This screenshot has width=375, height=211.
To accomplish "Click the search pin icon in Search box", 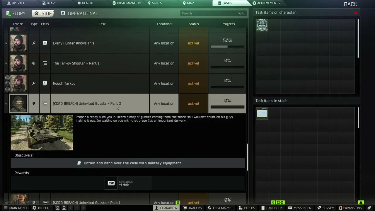I will pos(239,13).
